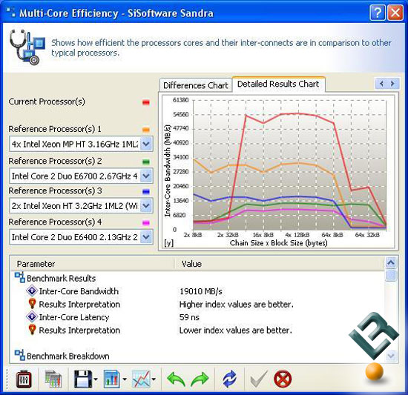Click the floppy disk save icon
This screenshot has width=408, height=395.
tap(83, 379)
